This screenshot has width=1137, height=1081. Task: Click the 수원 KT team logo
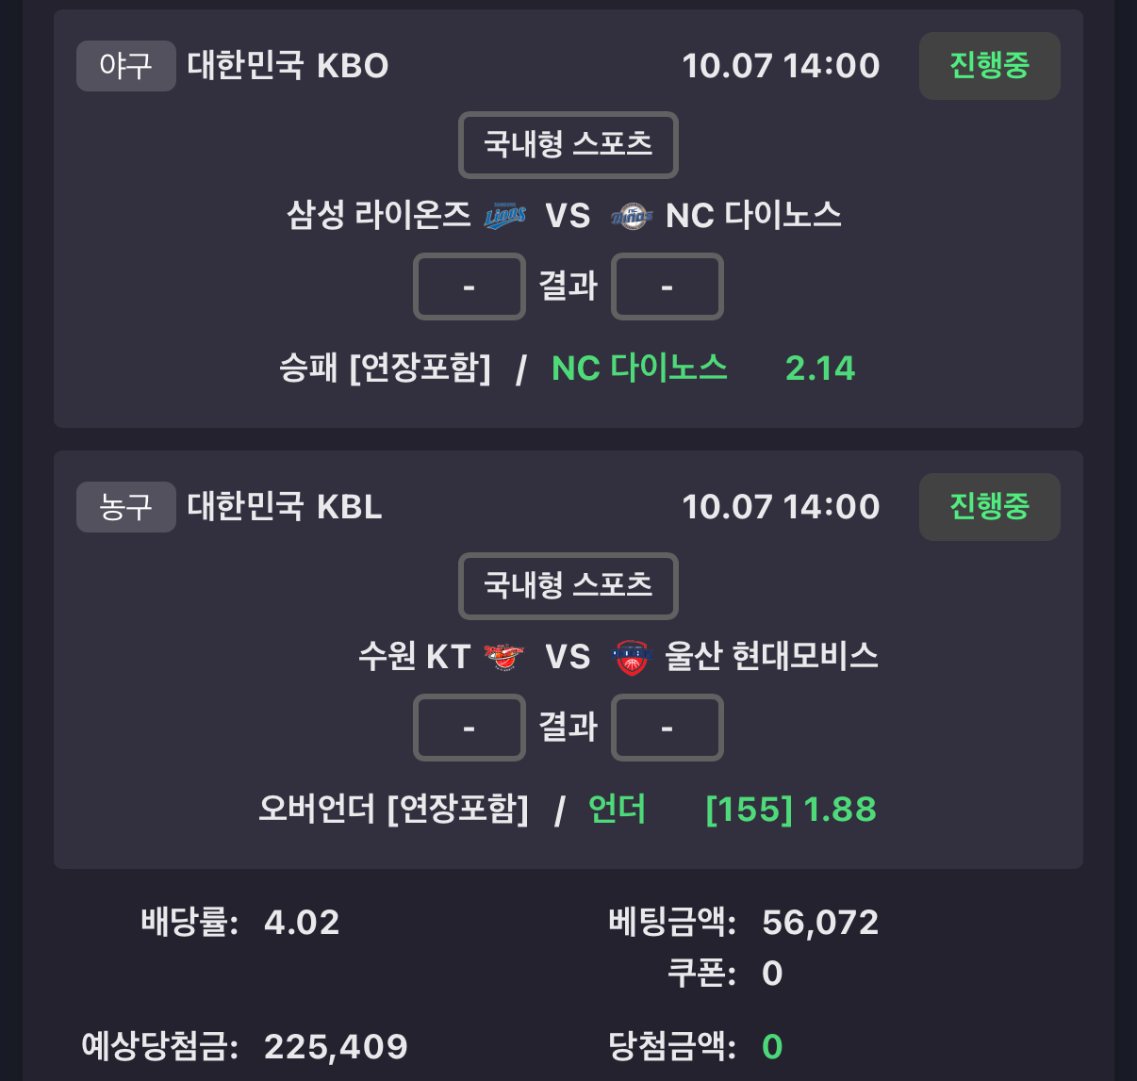tap(504, 657)
